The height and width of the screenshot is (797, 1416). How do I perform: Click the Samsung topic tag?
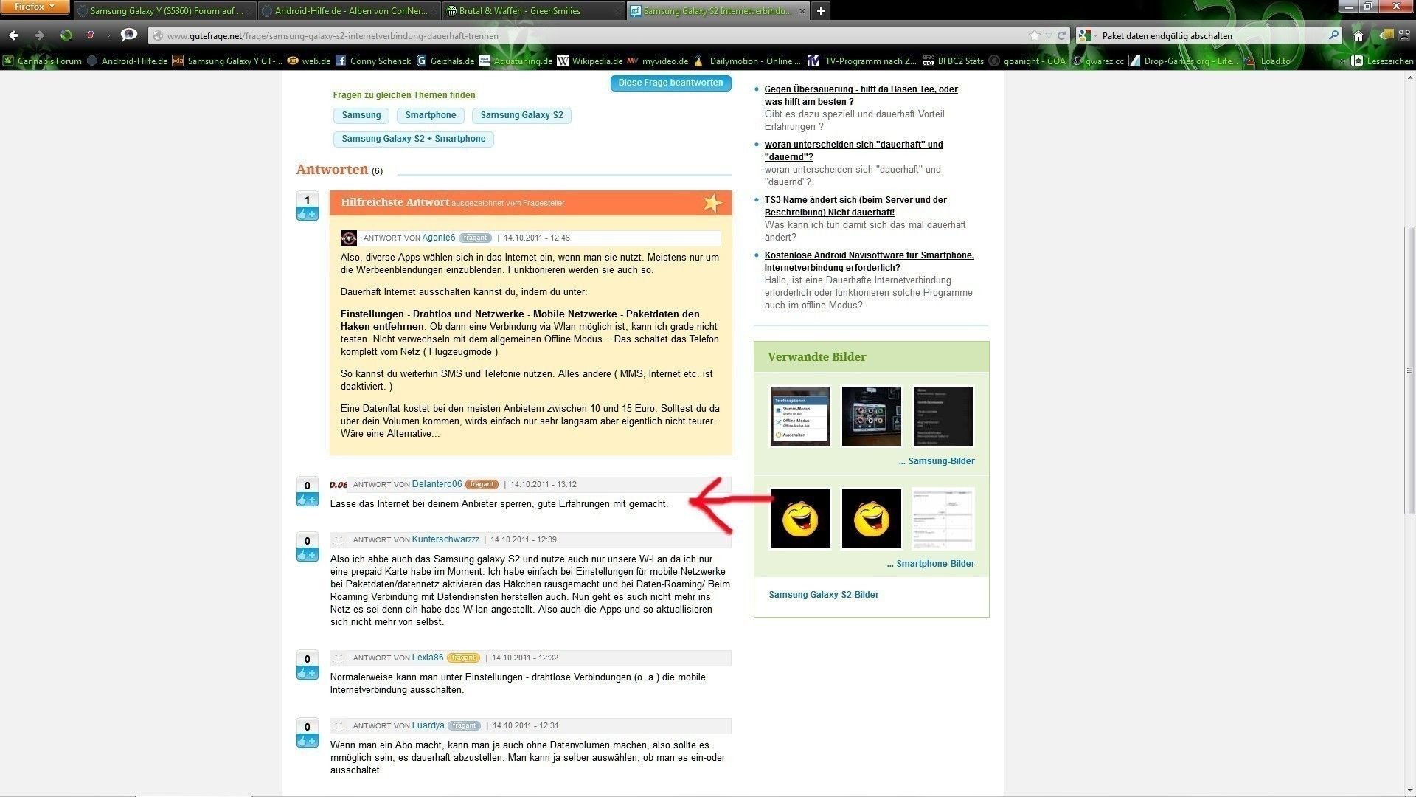pos(361,115)
